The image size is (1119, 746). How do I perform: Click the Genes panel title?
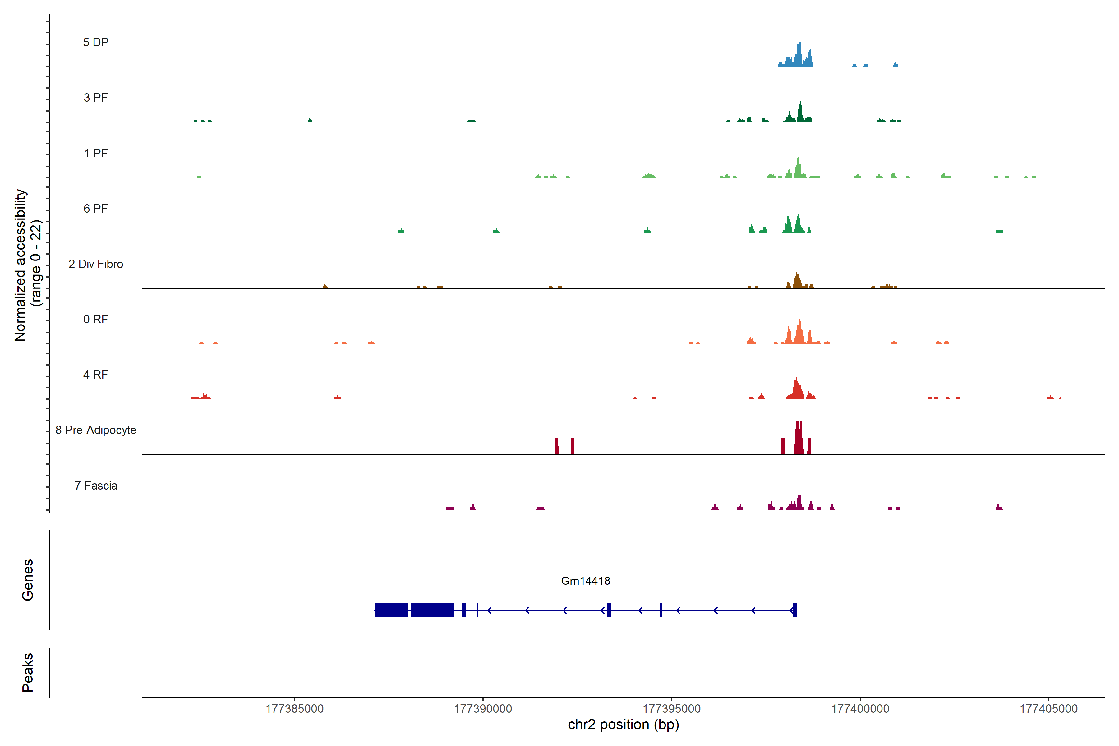pos(28,580)
